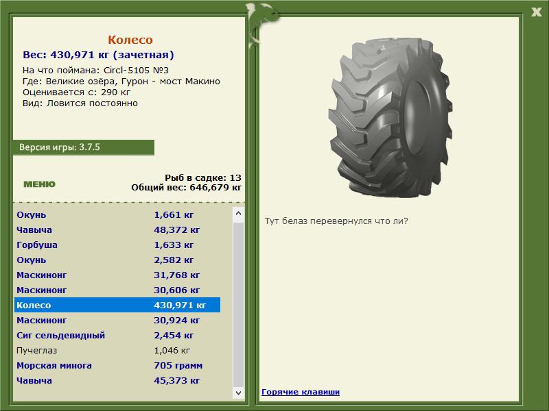This screenshot has width=549, height=411.
Task: Open the Горячие клавиши link
Action: [x=301, y=392]
